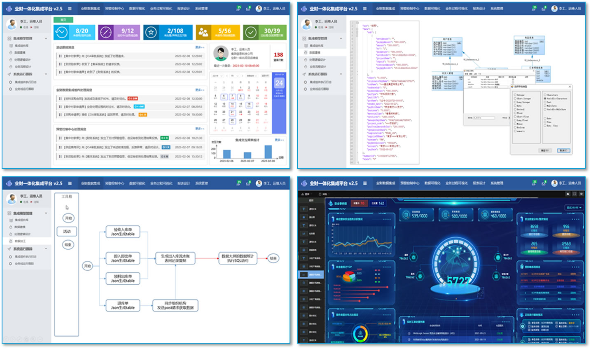Image resolution: width=591 pixels, height=349 pixels.
Task: Click the compass icon on the 9/12 card
Action: tap(106, 32)
